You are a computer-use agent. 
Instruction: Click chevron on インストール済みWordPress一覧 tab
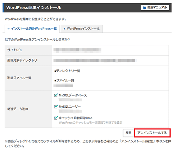click(x=8, y=29)
